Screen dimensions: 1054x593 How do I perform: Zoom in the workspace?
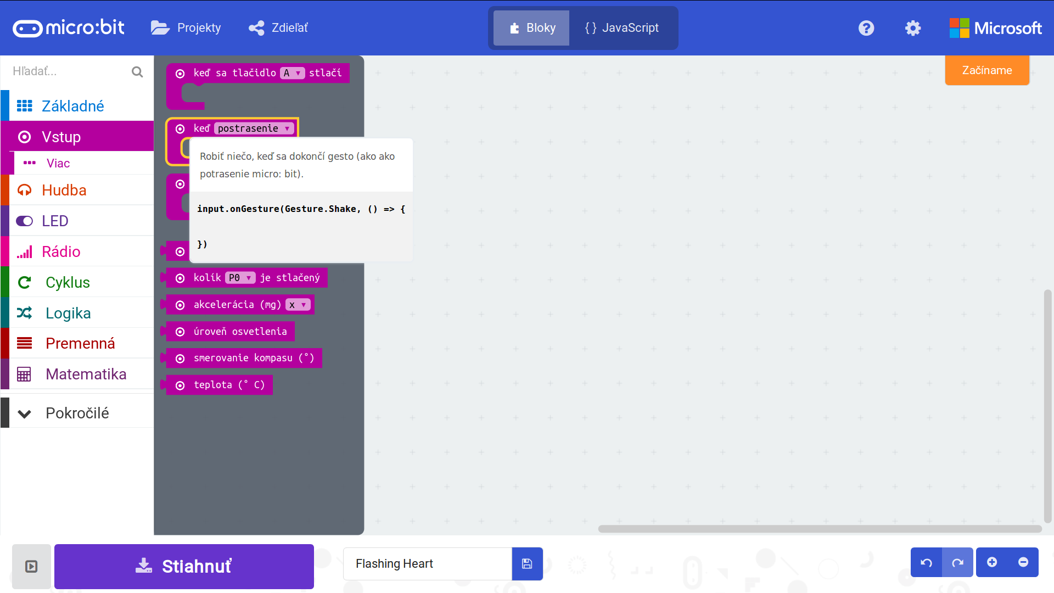[x=992, y=562]
